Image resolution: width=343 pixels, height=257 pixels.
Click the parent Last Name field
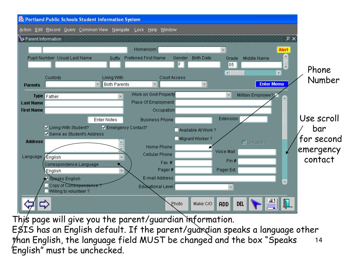pos(84,103)
